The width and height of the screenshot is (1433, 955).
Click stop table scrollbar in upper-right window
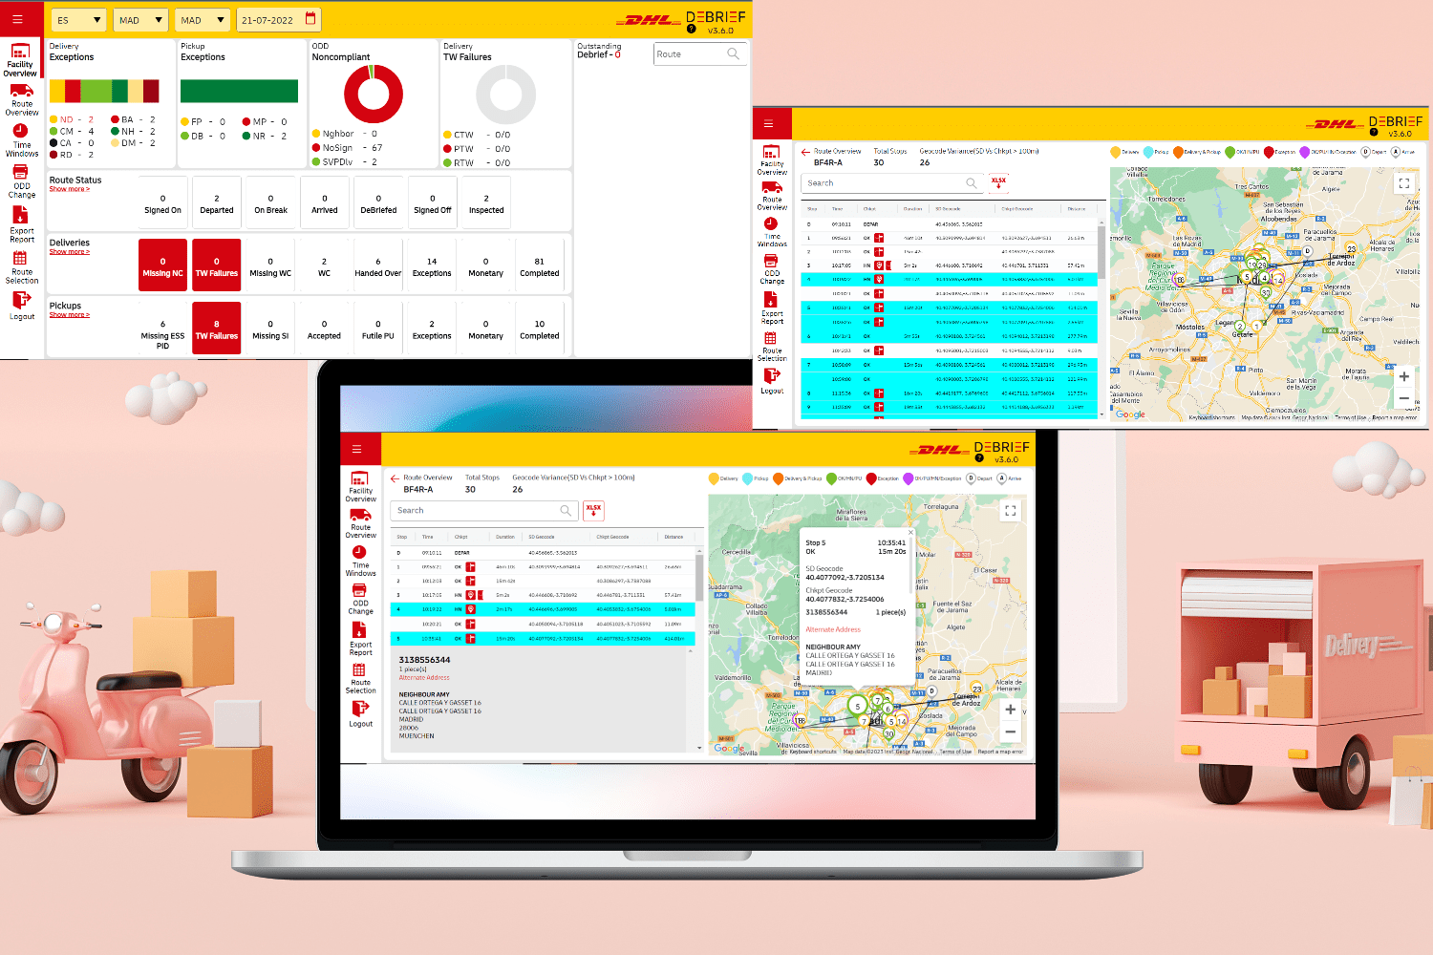(1101, 251)
